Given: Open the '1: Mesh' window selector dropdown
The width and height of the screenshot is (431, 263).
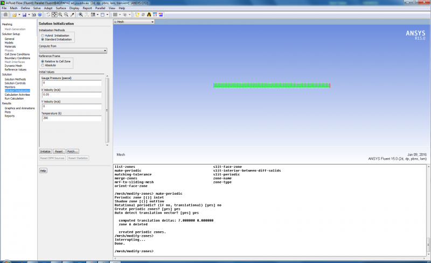Looking at the screenshot, I should click(134, 22).
